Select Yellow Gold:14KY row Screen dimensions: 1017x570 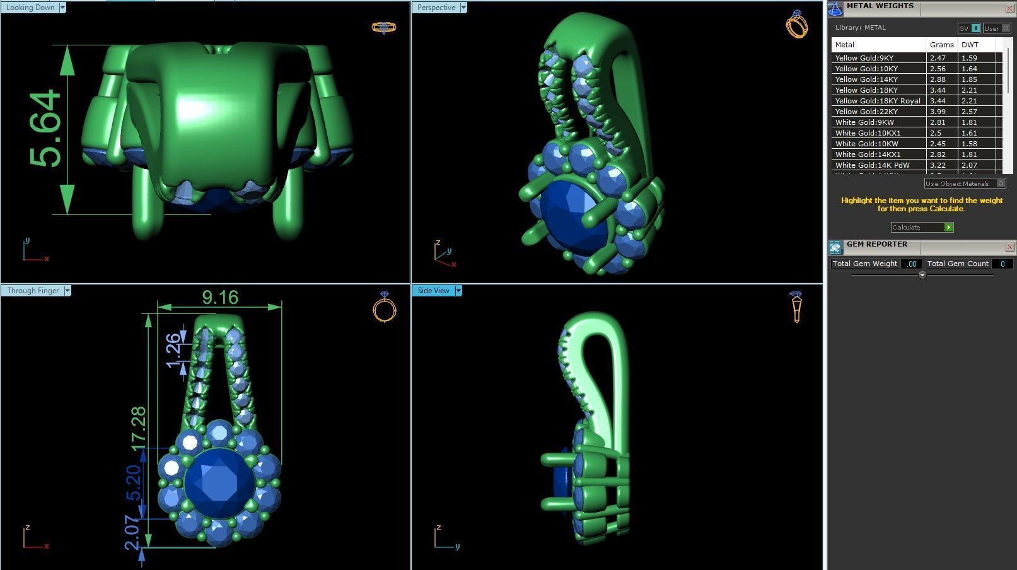pyautogui.click(x=917, y=79)
